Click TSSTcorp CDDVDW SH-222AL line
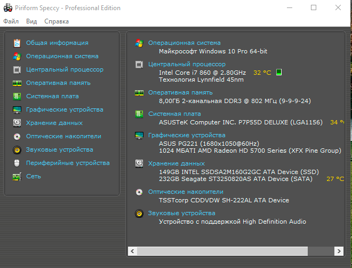This screenshot has width=352, height=268. coord(224,200)
